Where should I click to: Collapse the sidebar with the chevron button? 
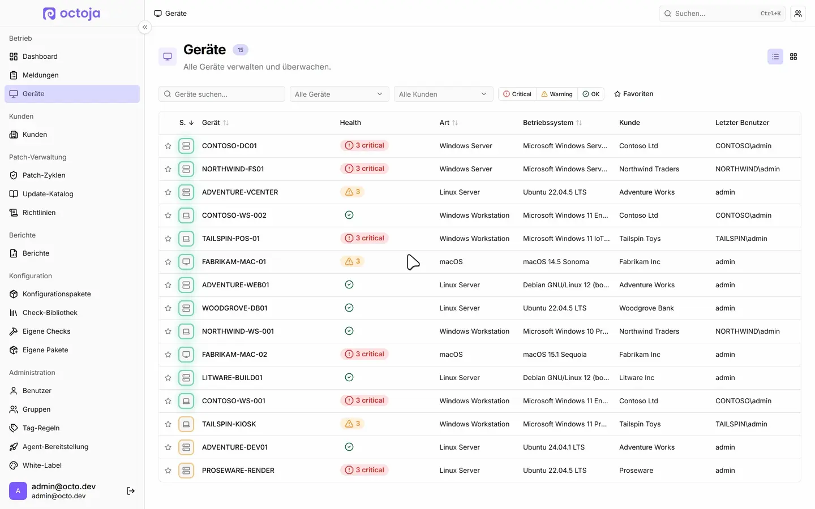[x=145, y=27]
